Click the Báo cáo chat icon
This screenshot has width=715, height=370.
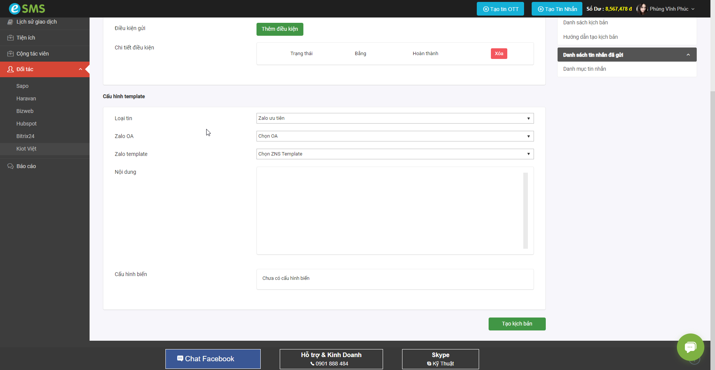[10, 166]
